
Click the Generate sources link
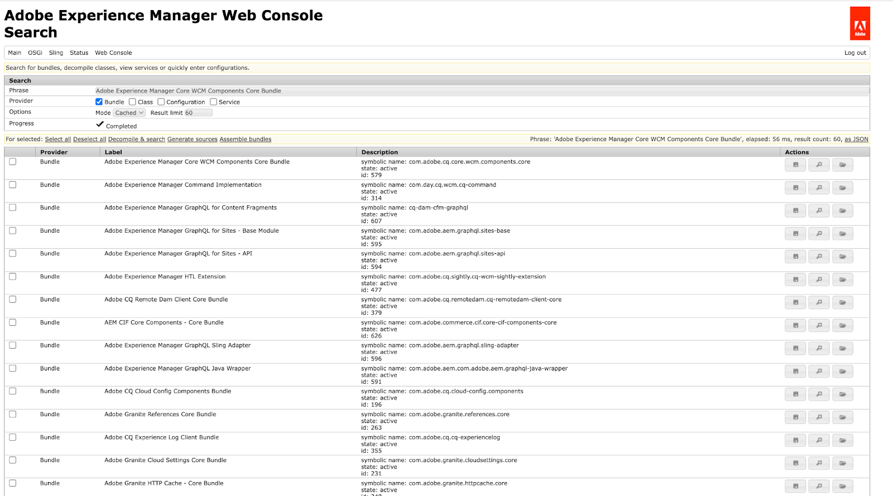click(193, 139)
